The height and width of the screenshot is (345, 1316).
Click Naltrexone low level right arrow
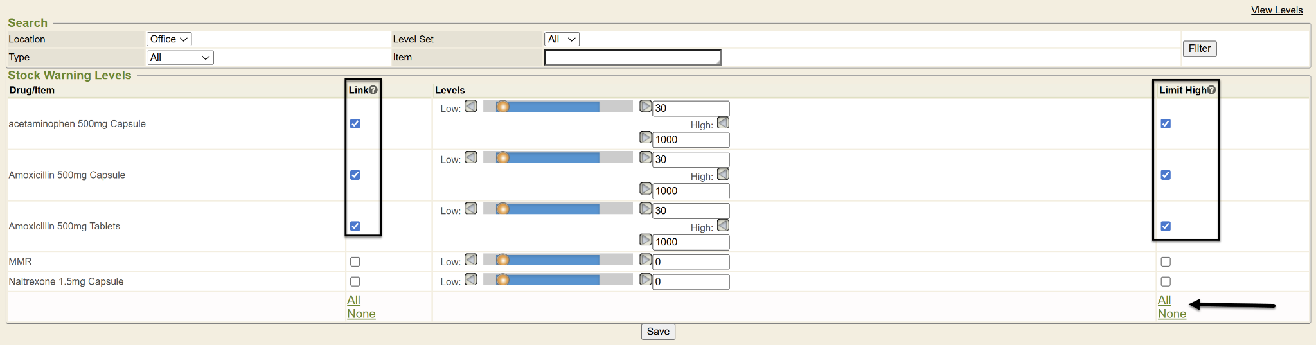(646, 279)
